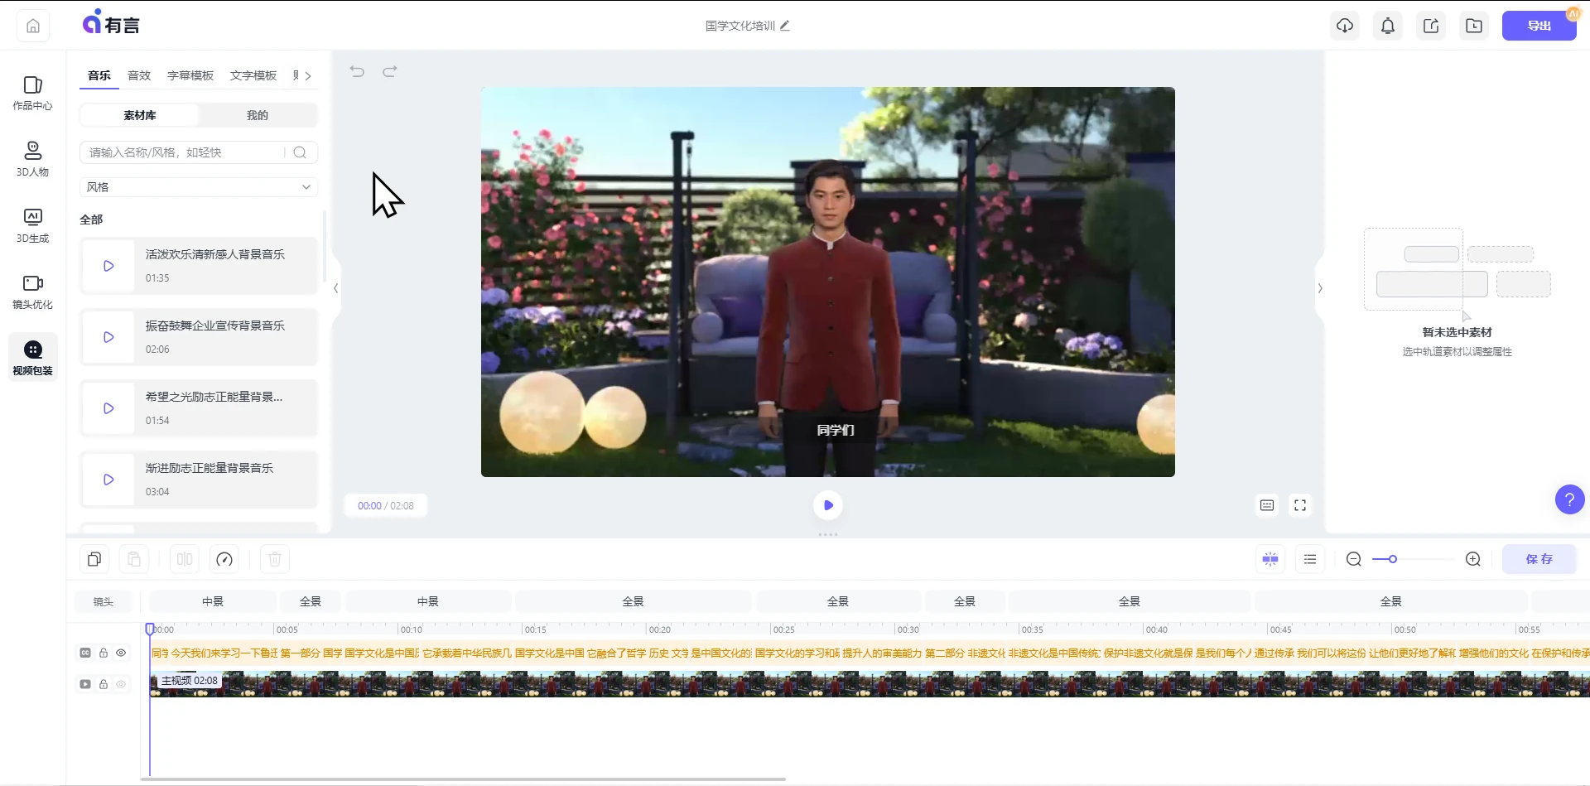1590x786 pixels.
Task: Click the split clip icon
Action: click(x=185, y=559)
